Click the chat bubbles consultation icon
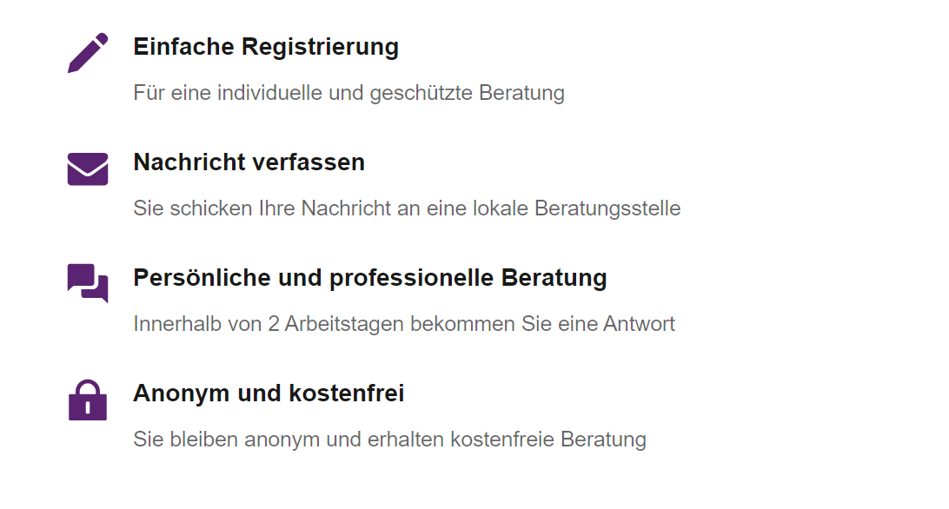The height and width of the screenshot is (509, 949). click(88, 283)
